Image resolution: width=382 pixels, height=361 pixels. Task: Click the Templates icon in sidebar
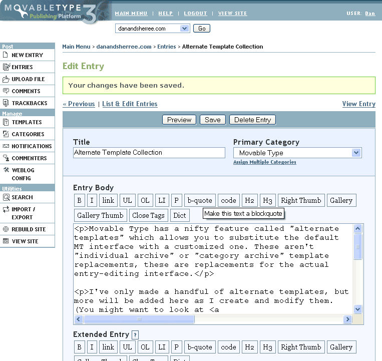[6, 122]
